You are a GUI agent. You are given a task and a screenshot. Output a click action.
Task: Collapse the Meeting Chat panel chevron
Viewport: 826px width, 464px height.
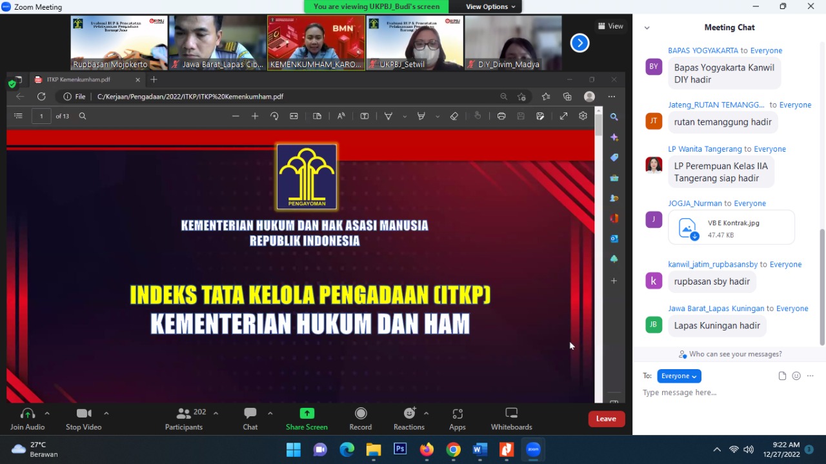(647, 28)
